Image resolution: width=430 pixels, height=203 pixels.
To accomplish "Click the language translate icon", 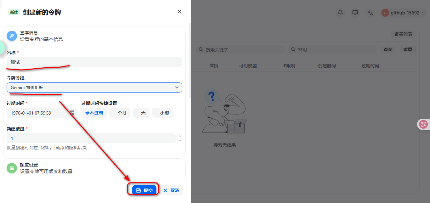I will (x=370, y=13).
